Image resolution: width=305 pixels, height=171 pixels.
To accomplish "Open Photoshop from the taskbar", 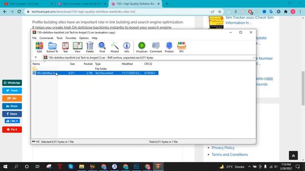I will (136, 167).
